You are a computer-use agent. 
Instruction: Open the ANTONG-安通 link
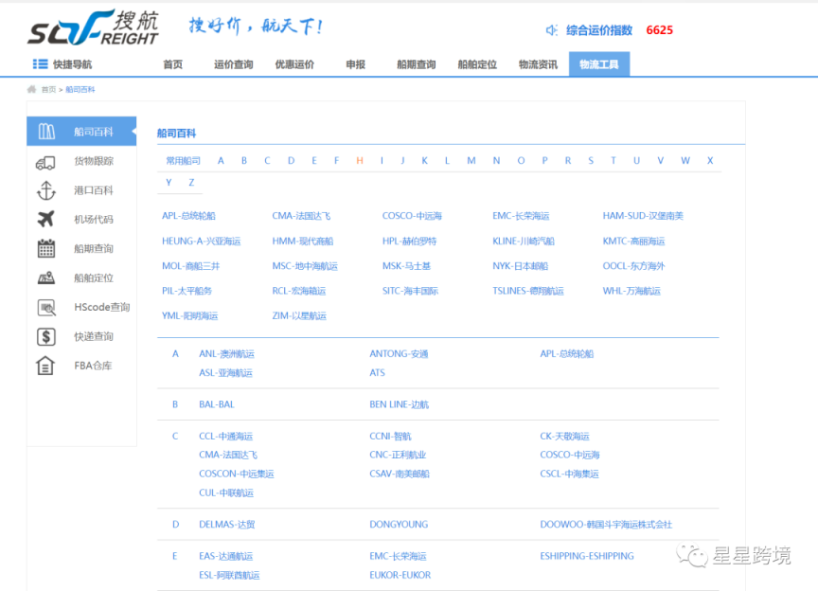click(x=399, y=353)
